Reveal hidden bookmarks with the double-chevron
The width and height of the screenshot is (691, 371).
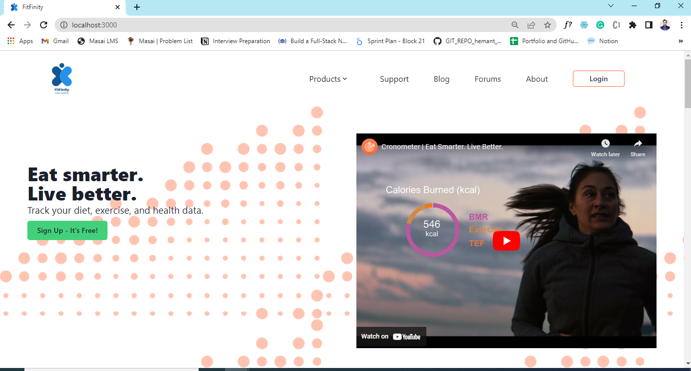point(680,41)
